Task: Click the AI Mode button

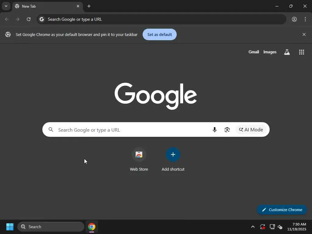Action: click(251, 129)
